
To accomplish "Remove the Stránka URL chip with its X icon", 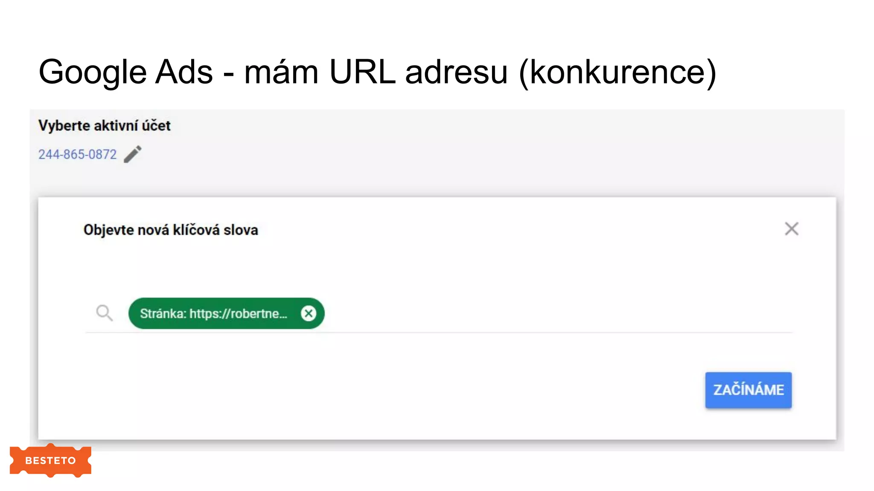I will pos(309,313).
